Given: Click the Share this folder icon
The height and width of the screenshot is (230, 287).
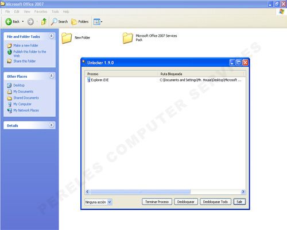Looking at the screenshot, I should [x=9, y=61].
